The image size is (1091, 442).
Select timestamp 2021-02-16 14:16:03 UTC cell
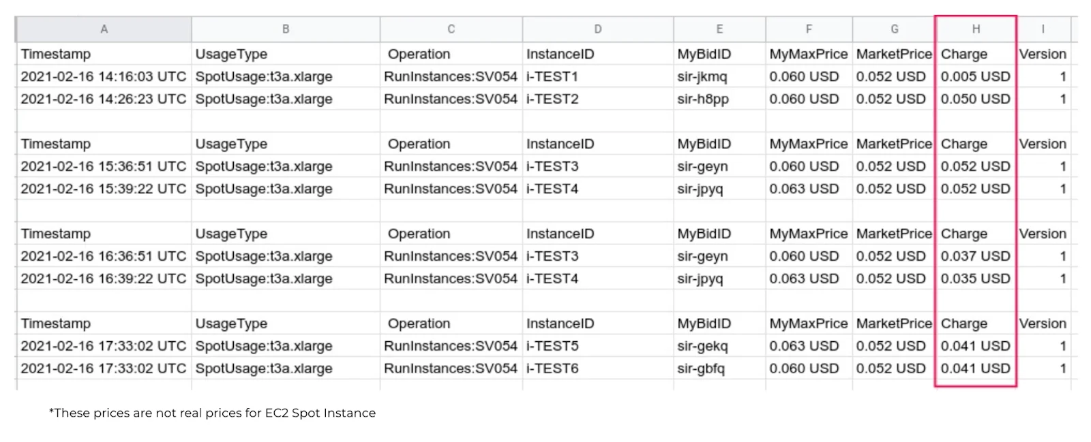tap(104, 77)
